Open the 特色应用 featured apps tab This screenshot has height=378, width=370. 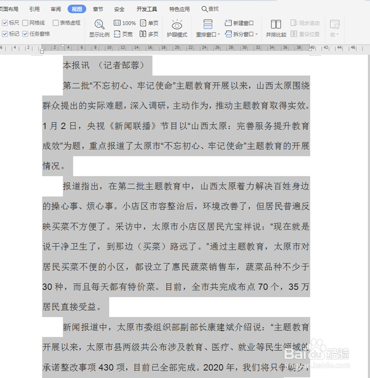(x=179, y=9)
